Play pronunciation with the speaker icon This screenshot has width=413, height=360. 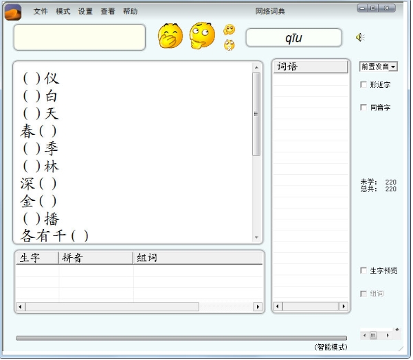361,38
